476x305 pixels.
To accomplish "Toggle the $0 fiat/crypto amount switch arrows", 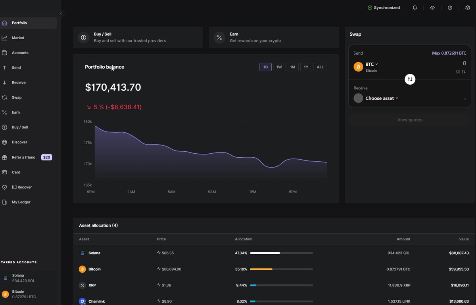I will [464, 72].
